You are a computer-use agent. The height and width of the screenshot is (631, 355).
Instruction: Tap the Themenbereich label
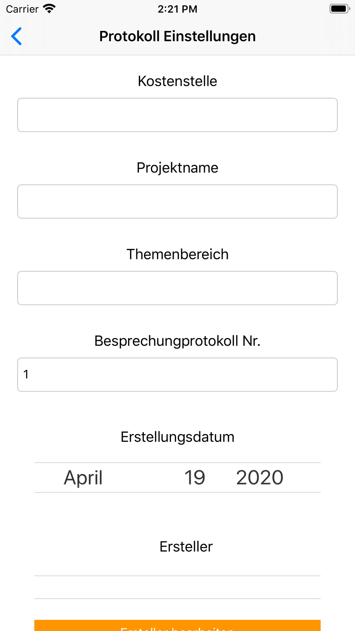coord(177,254)
